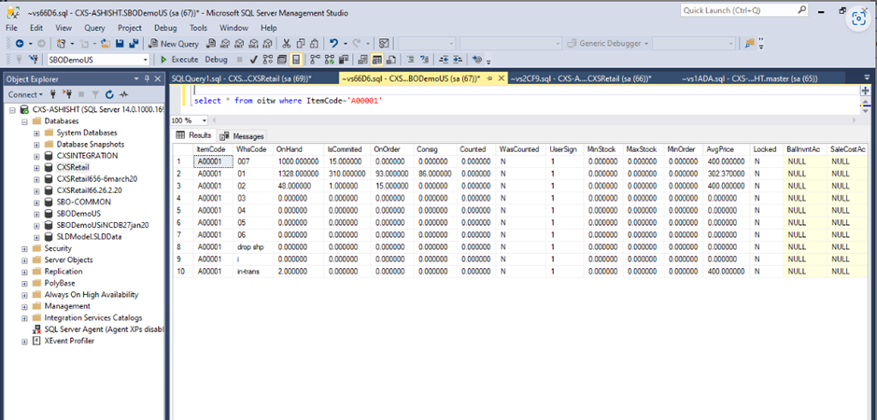This screenshot has width=877, height=420.
Task: Click into the Quick Launch search box
Action: pyautogui.click(x=743, y=10)
